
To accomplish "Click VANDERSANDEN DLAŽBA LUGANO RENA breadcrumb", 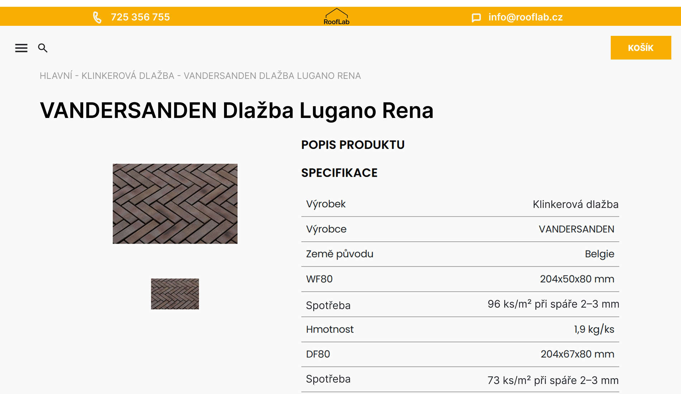I will point(272,76).
